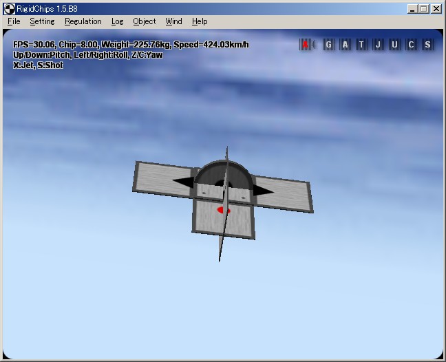Toggle the T regulation indicator

361,45
